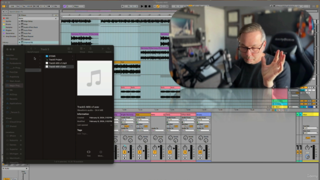Click the tempo field showing 100.00
This screenshot has width=320, height=180.
pyautogui.click(x=29, y=6)
